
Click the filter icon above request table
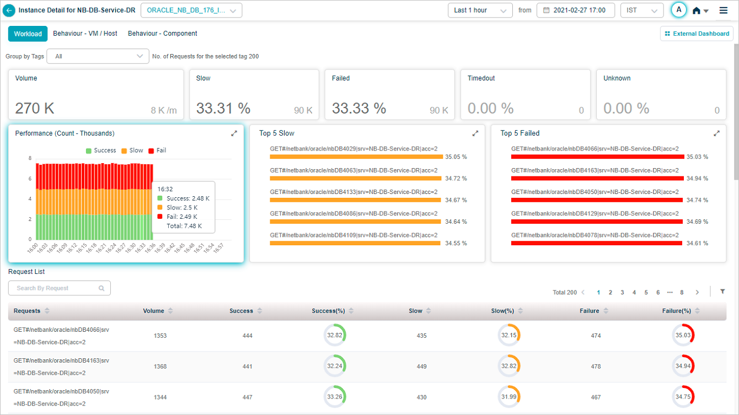pyautogui.click(x=722, y=292)
